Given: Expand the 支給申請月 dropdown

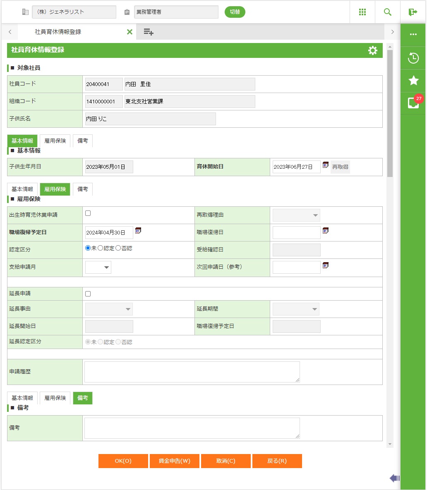Looking at the screenshot, I should pos(98,268).
